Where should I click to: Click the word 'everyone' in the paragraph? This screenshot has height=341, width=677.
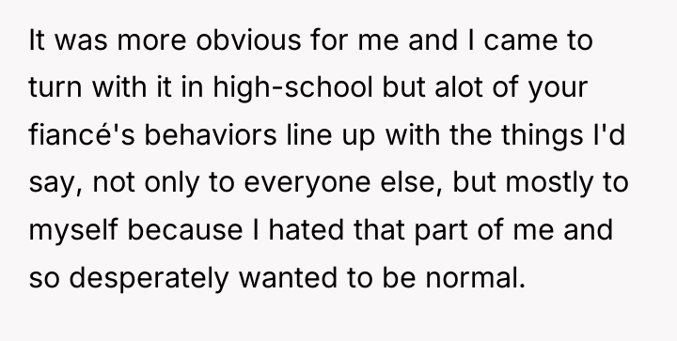tap(307, 183)
